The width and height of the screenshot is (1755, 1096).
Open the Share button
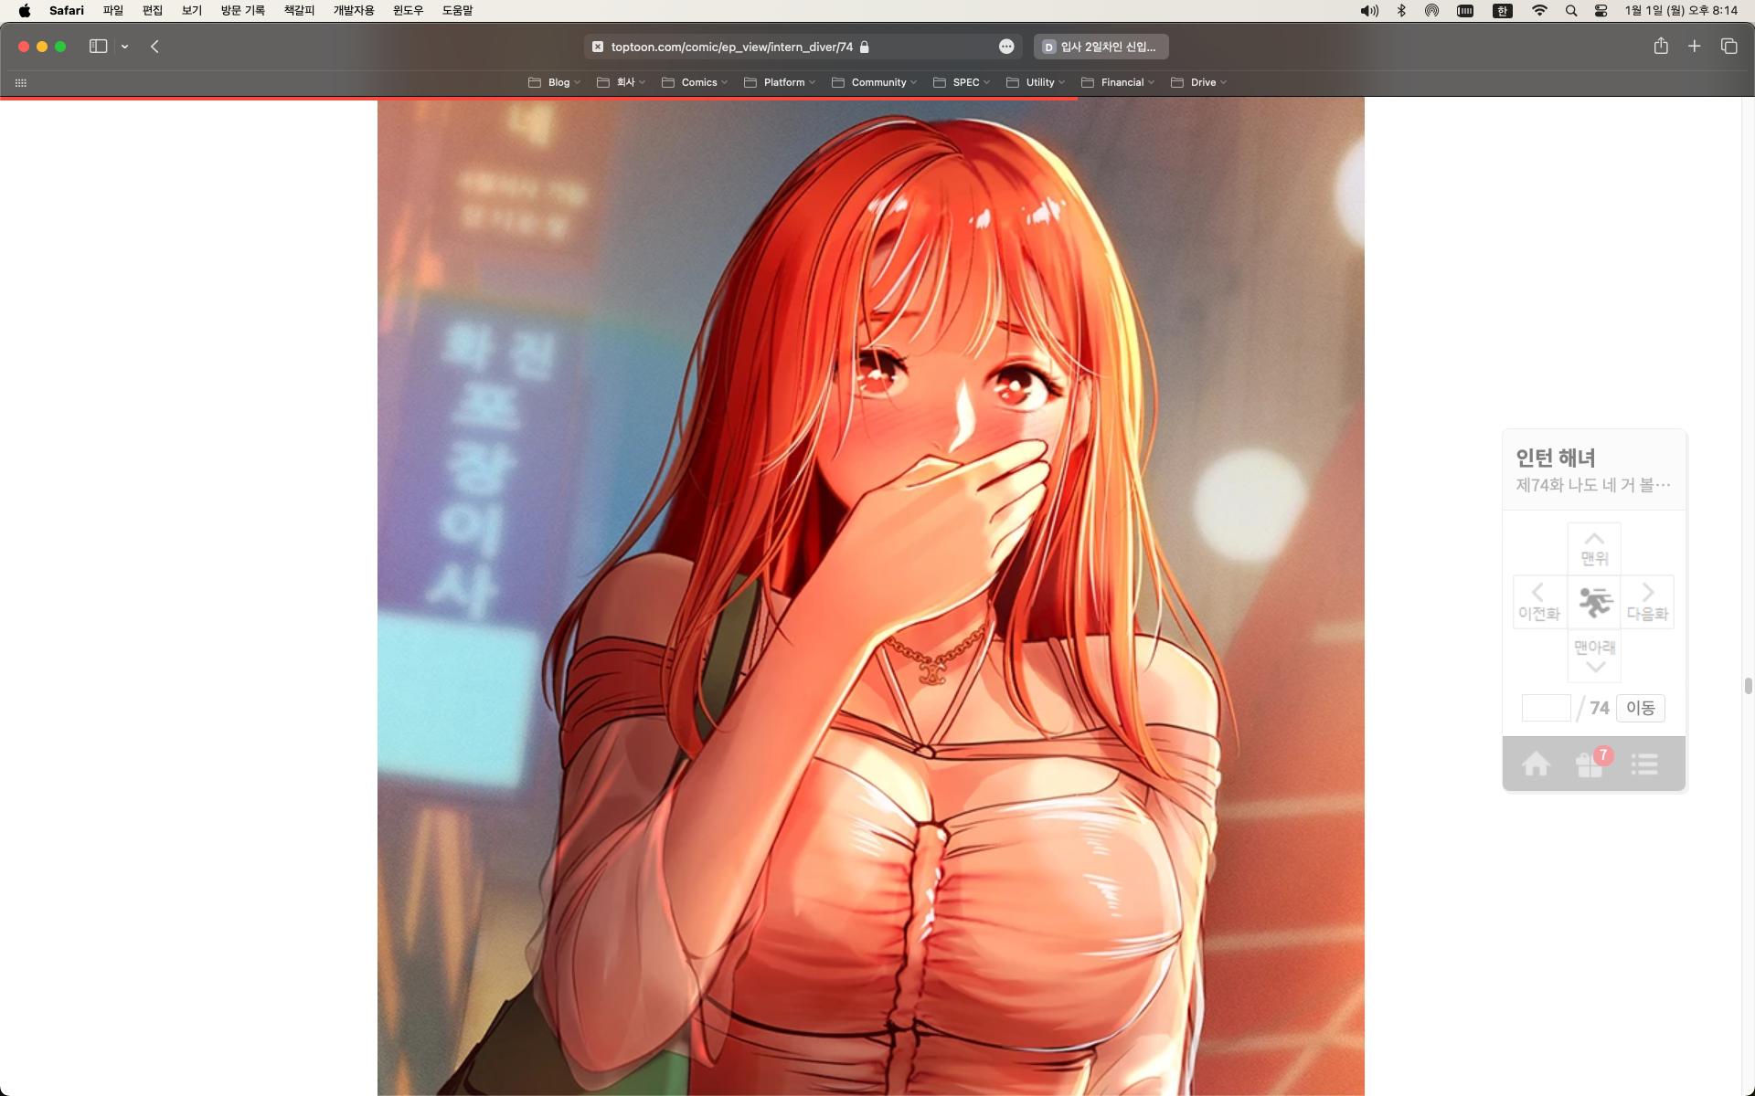(1661, 46)
